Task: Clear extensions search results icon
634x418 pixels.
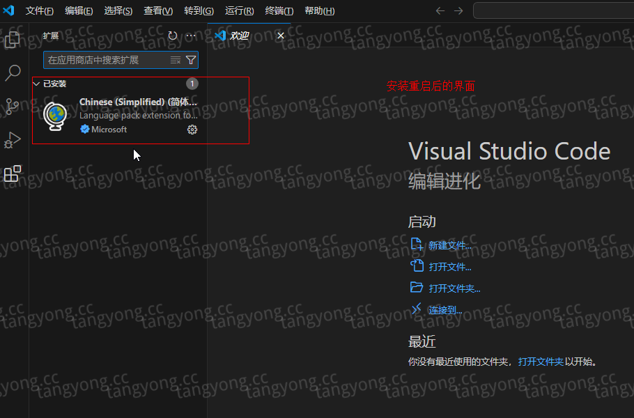Action: 176,60
